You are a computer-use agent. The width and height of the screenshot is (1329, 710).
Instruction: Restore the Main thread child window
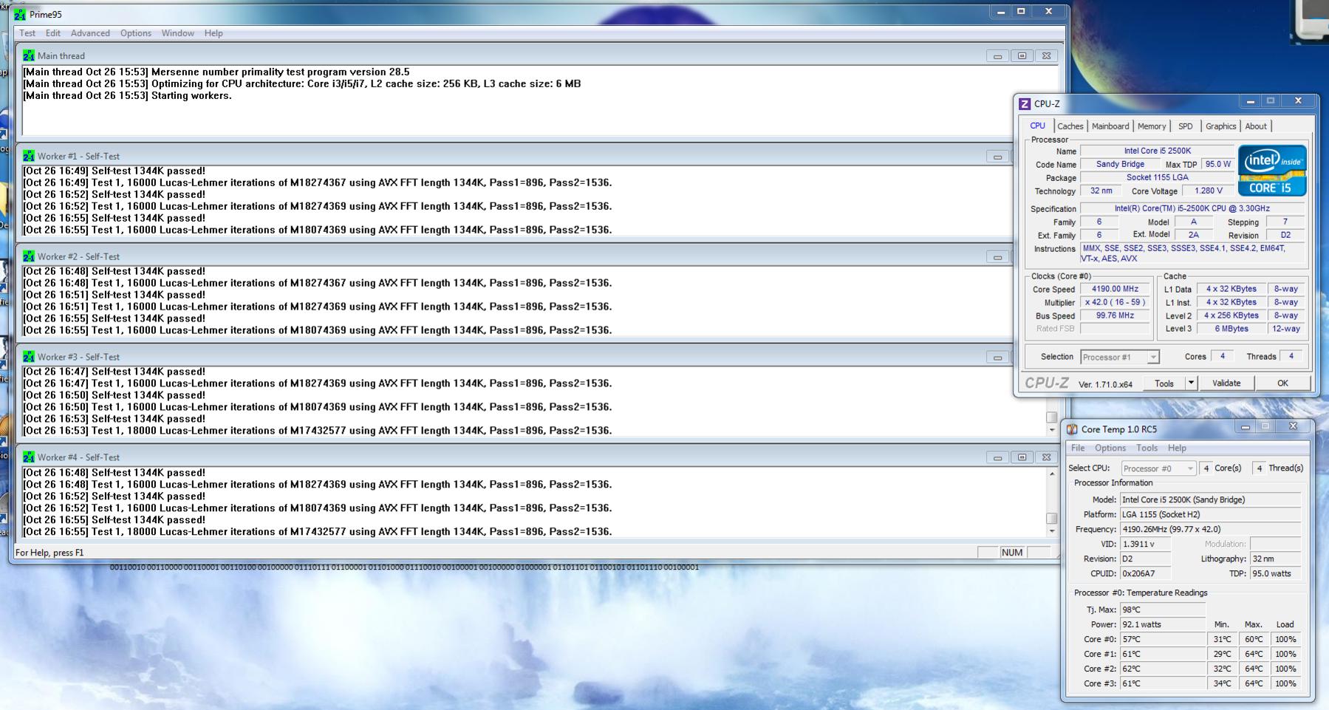point(1022,55)
